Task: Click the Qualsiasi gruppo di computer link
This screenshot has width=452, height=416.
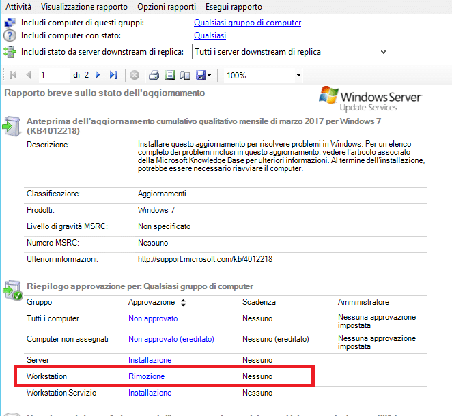Action: pos(247,23)
